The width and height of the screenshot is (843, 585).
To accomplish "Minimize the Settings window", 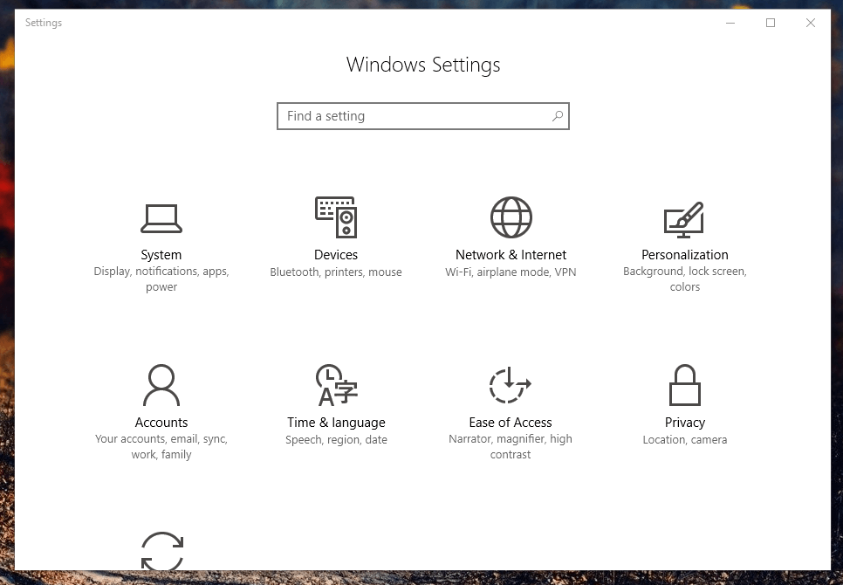I will pos(730,23).
